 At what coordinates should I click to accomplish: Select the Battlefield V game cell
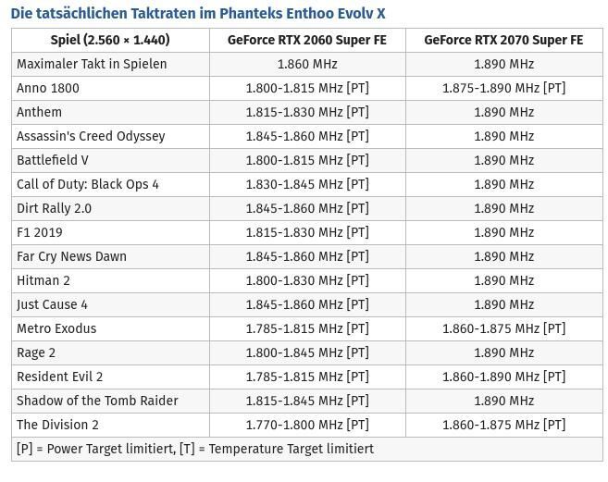(53, 160)
